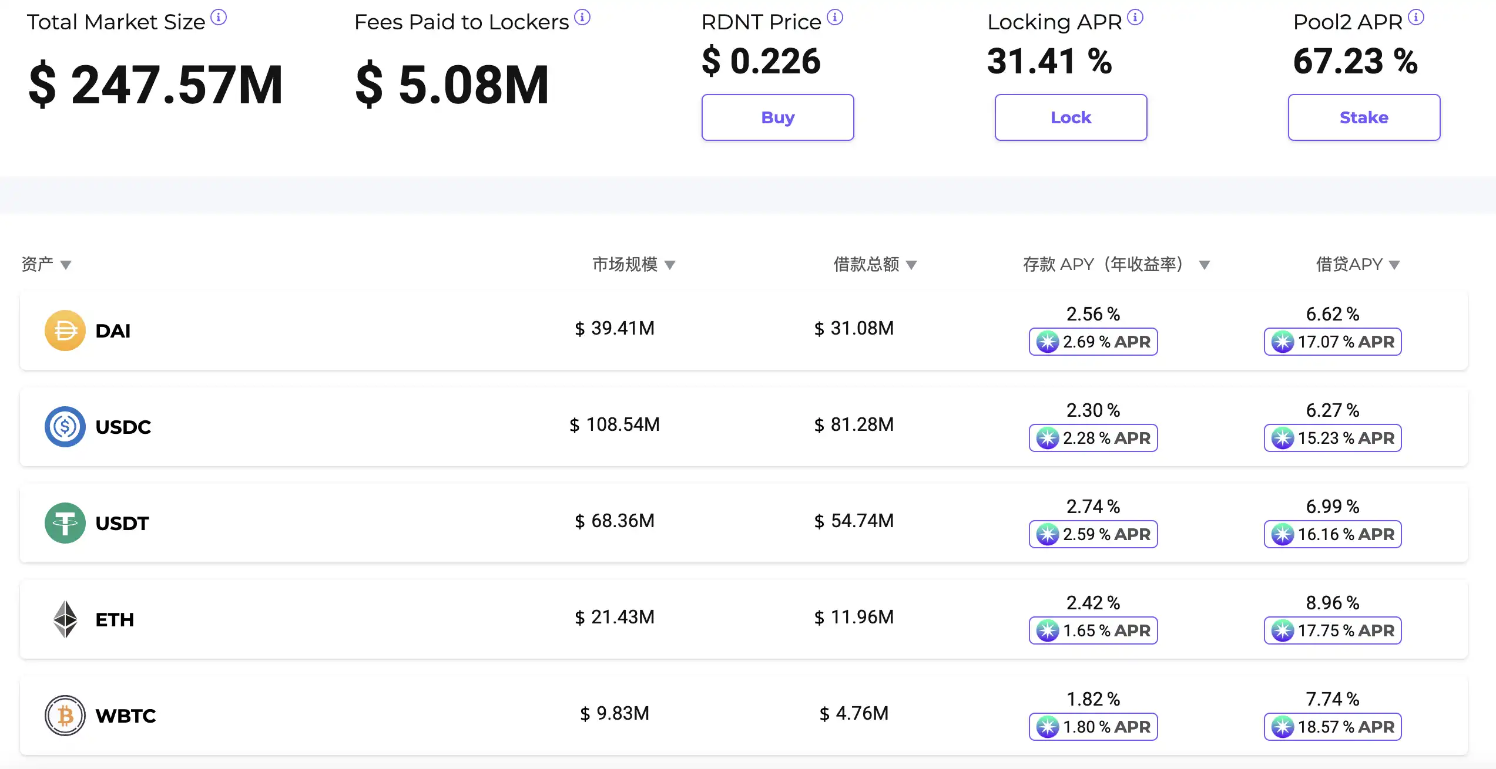The width and height of the screenshot is (1496, 769).
Task: Click the 31.41 % locking APR value
Action: (1049, 61)
